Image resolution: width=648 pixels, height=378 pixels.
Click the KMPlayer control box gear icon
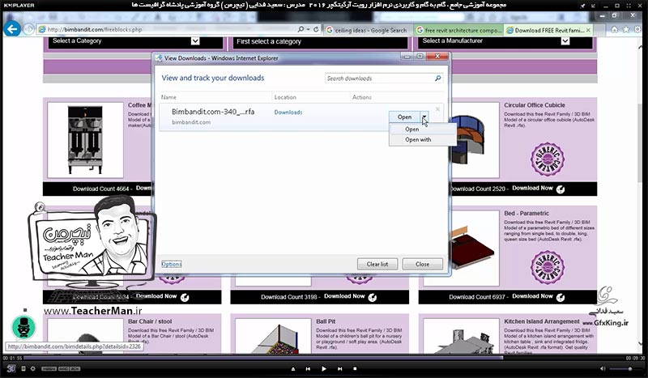click(x=32, y=368)
